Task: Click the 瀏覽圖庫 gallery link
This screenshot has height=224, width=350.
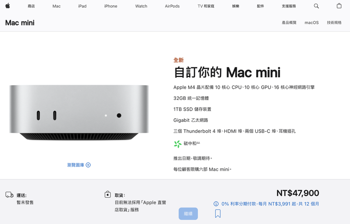Action: point(76,165)
